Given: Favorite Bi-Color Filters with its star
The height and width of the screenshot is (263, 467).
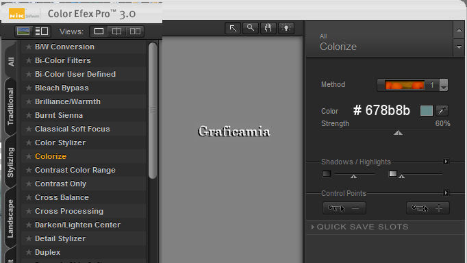Looking at the screenshot, I should [29, 60].
